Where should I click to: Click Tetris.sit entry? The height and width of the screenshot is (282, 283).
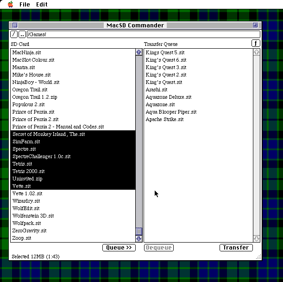click(x=73, y=164)
